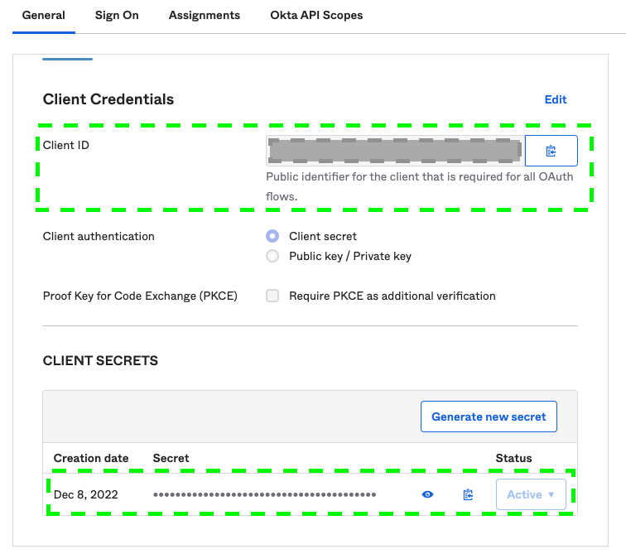This screenshot has width=626, height=554.
Task: Click the Status column header
Action: pos(513,458)
